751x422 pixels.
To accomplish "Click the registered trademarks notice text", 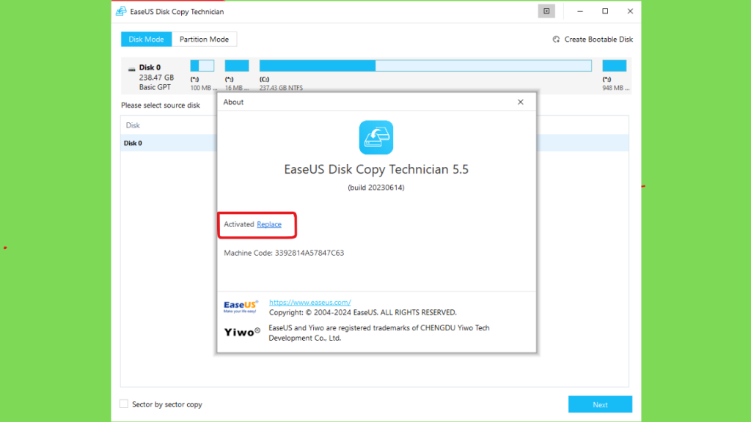I will click(379, 333).
